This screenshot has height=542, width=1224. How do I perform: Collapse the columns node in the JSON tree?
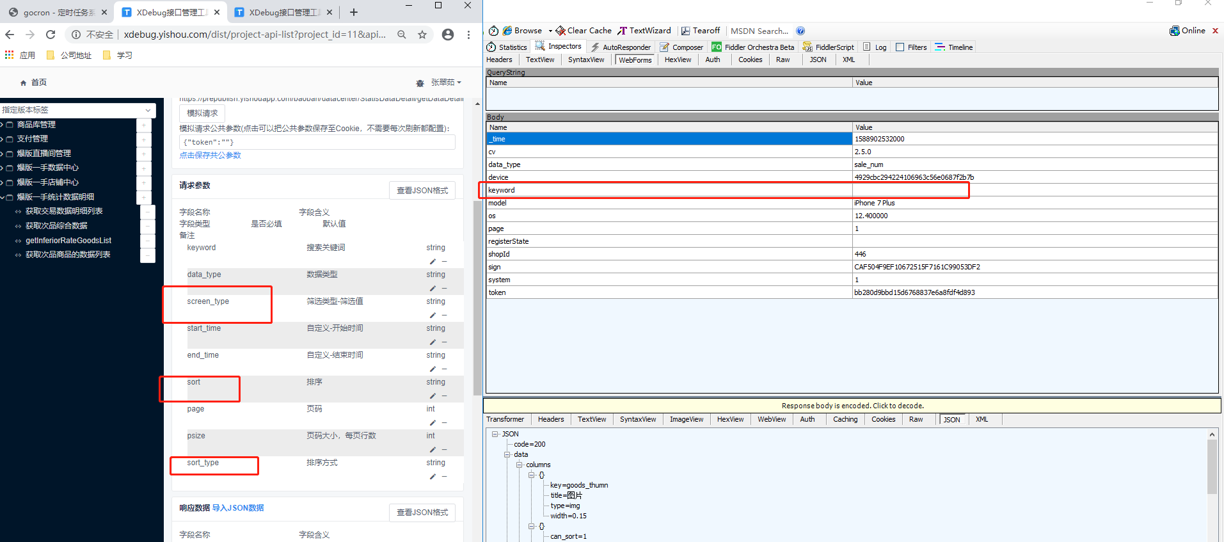519,465
